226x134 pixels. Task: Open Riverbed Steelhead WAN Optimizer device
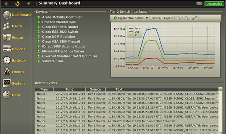point(69,56)
